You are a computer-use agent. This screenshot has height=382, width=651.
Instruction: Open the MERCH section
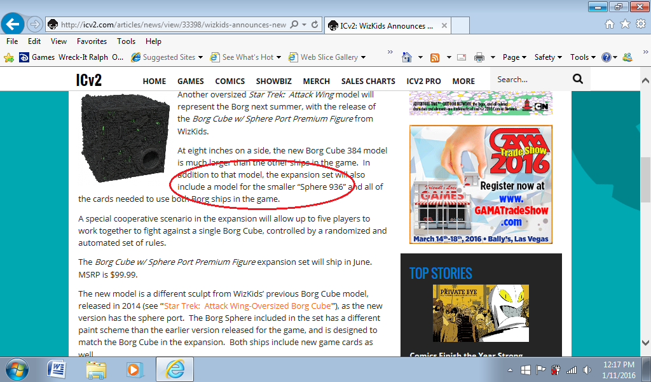[x=317, y=81]
